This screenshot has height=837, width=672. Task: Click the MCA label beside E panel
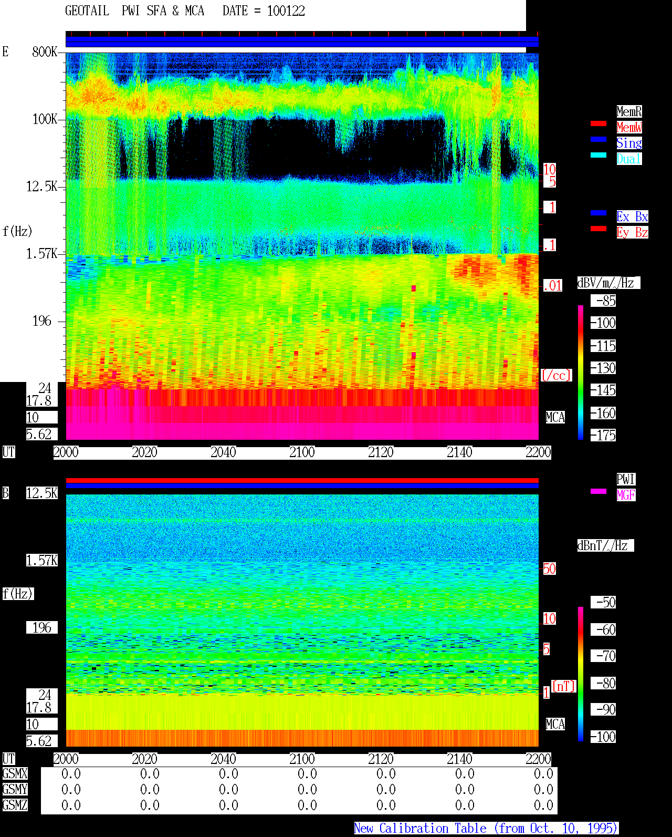[555, 418]
